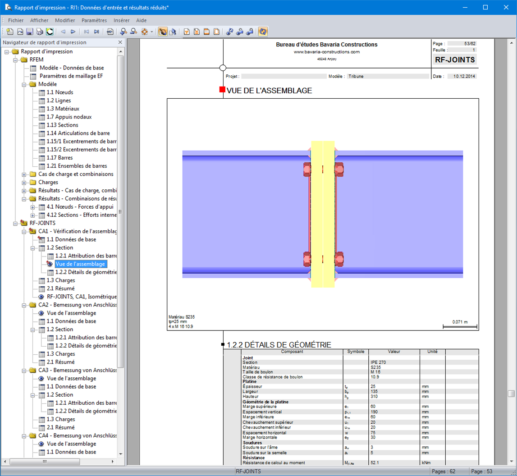Select 4.12 Sections - Efforts internes item

click(82, 215)
